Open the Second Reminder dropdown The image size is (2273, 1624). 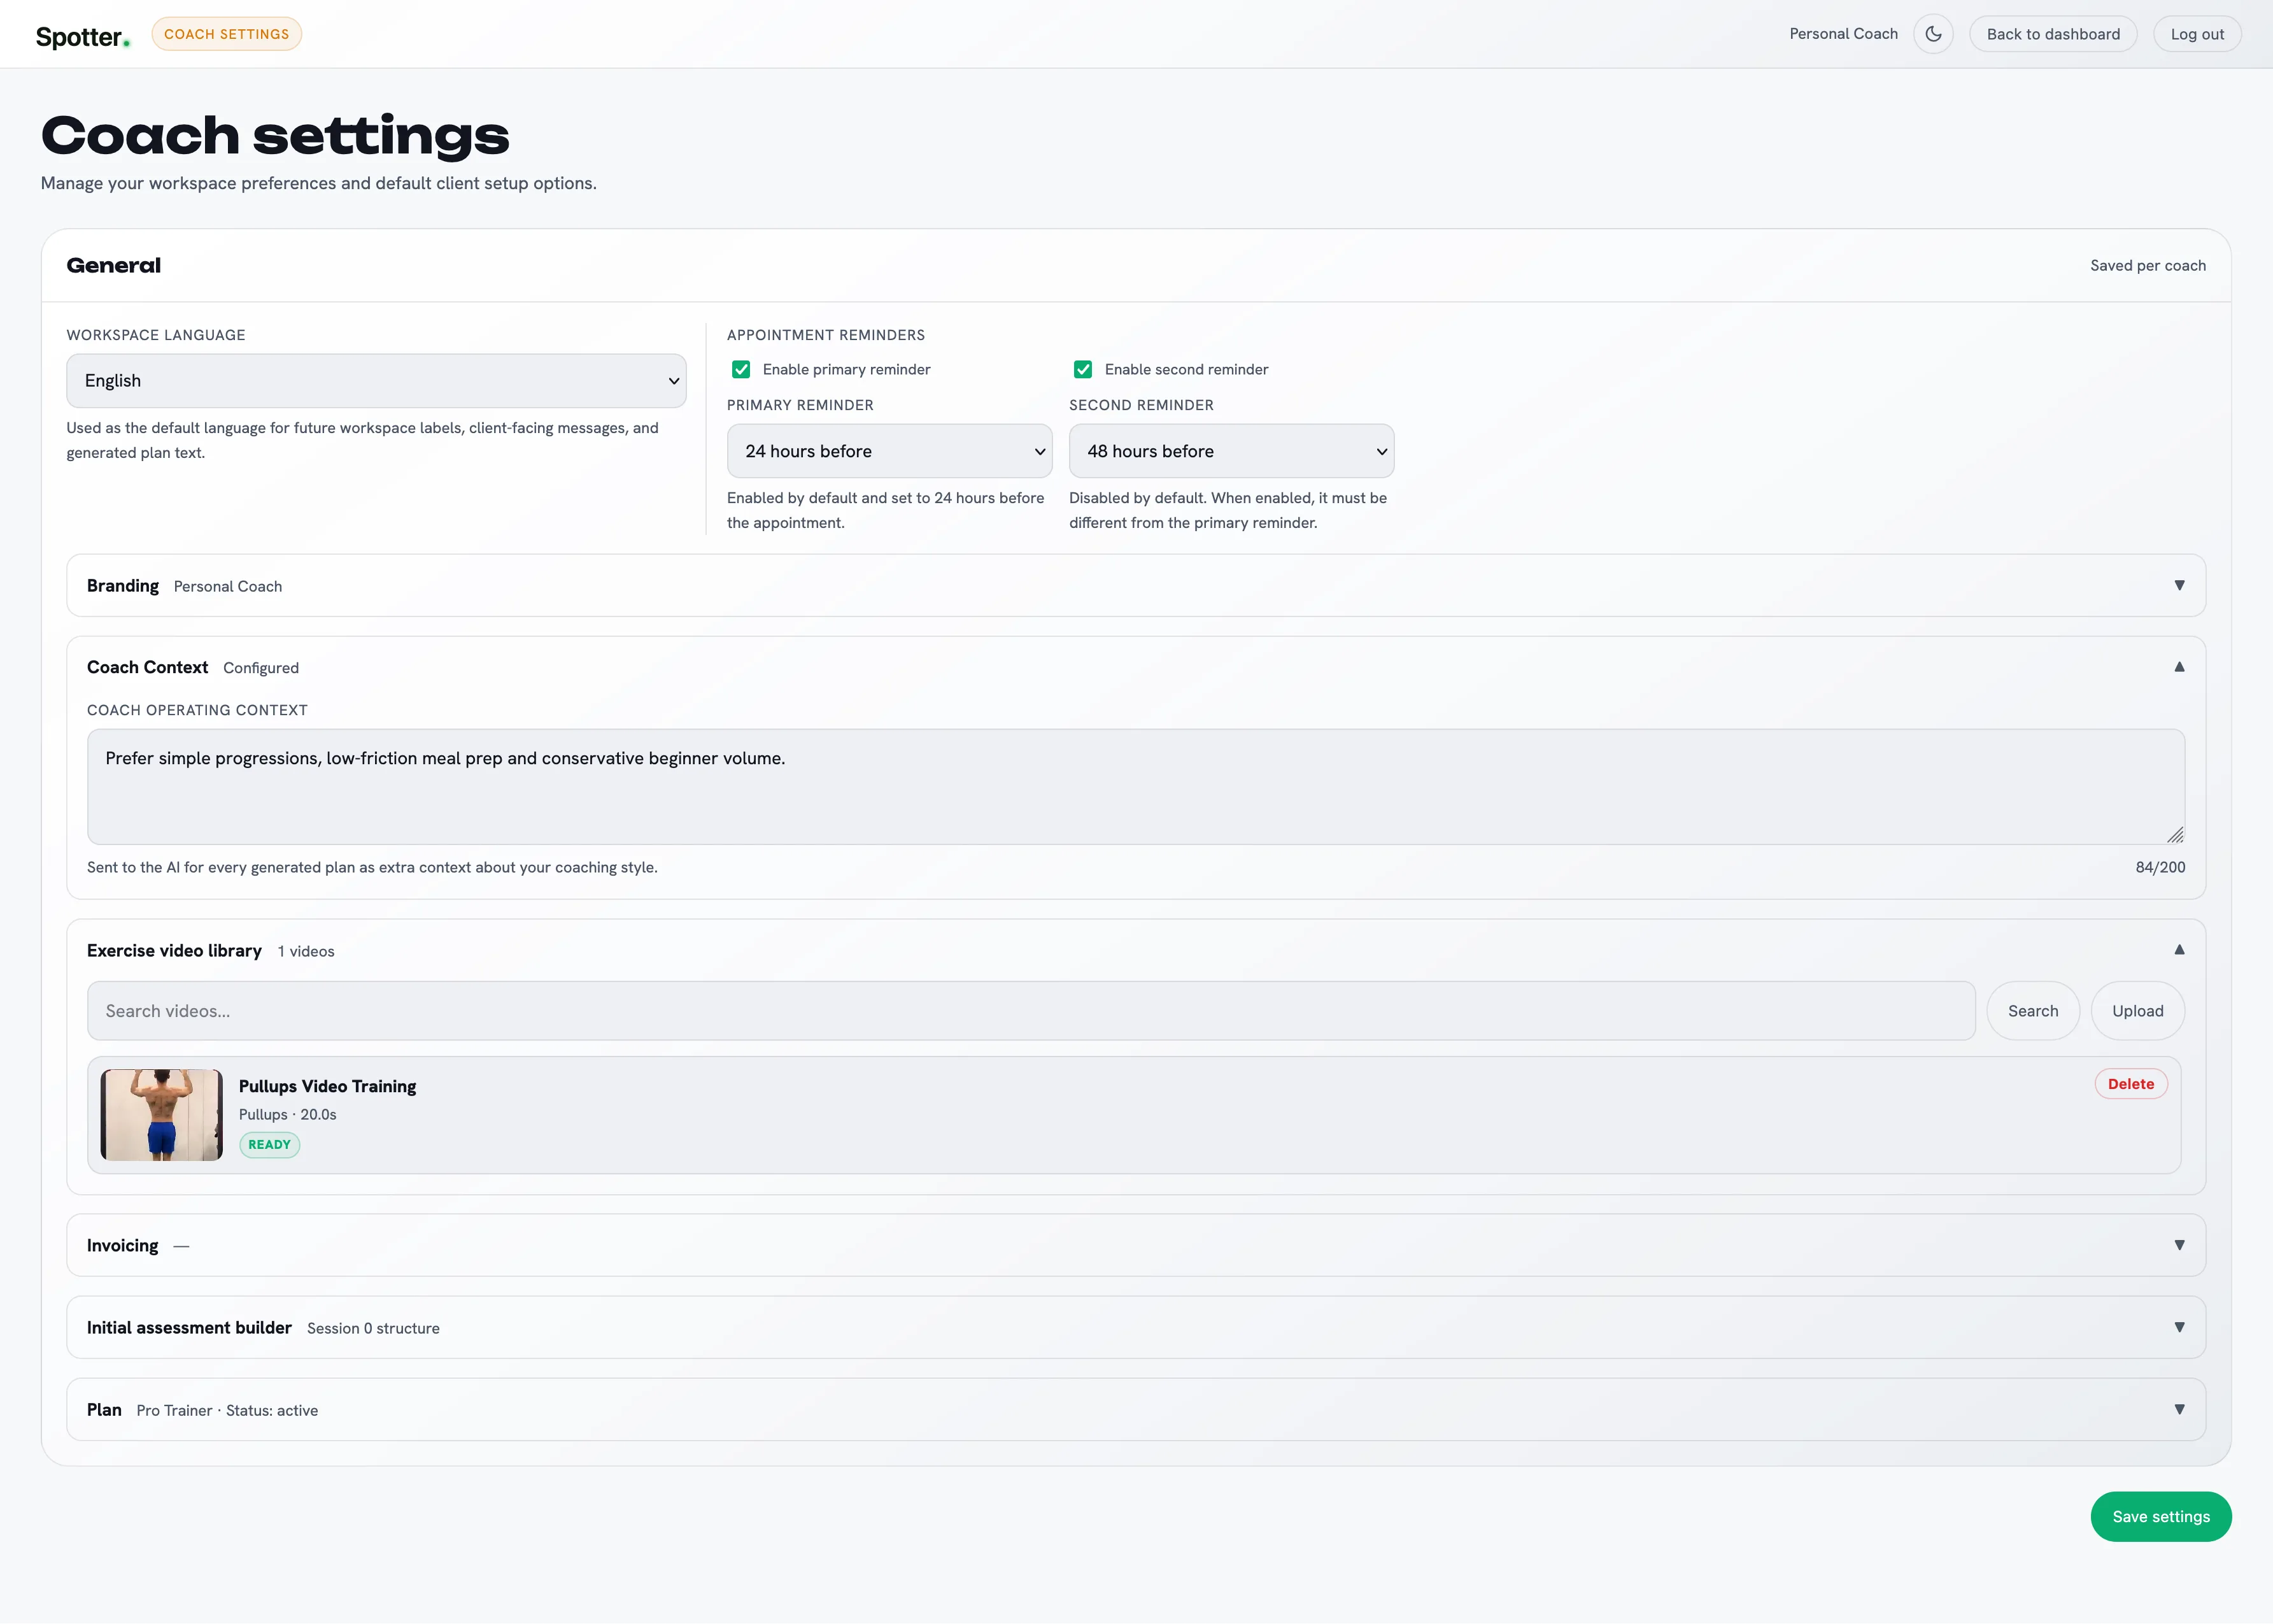[x=1231, y=451]
